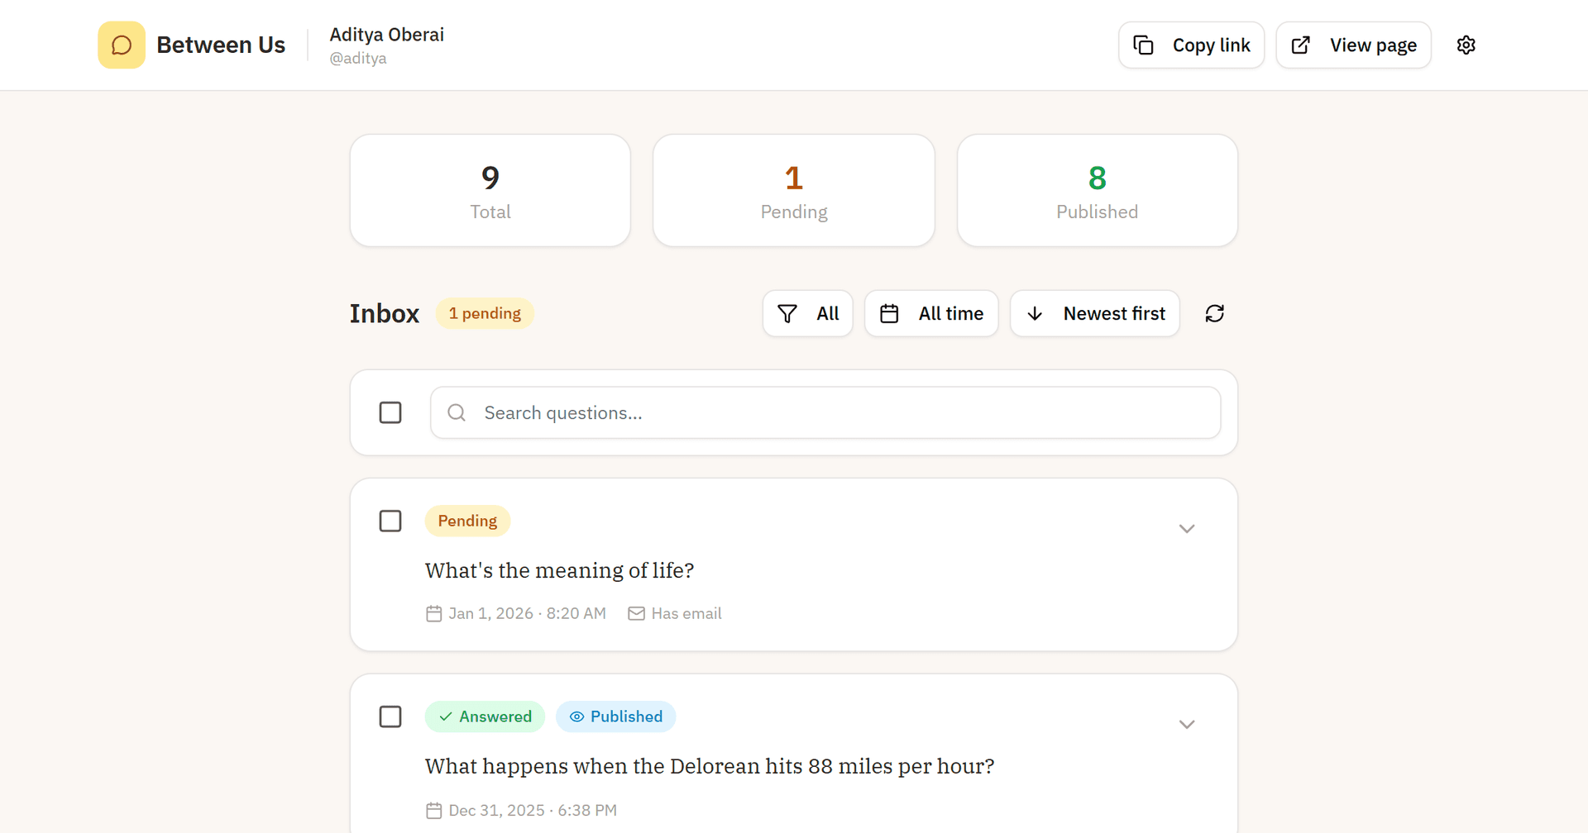This screenshot has height=833, width=1588.
Task: Expand the Delorean question card
Action: (x=1186, y=725)
